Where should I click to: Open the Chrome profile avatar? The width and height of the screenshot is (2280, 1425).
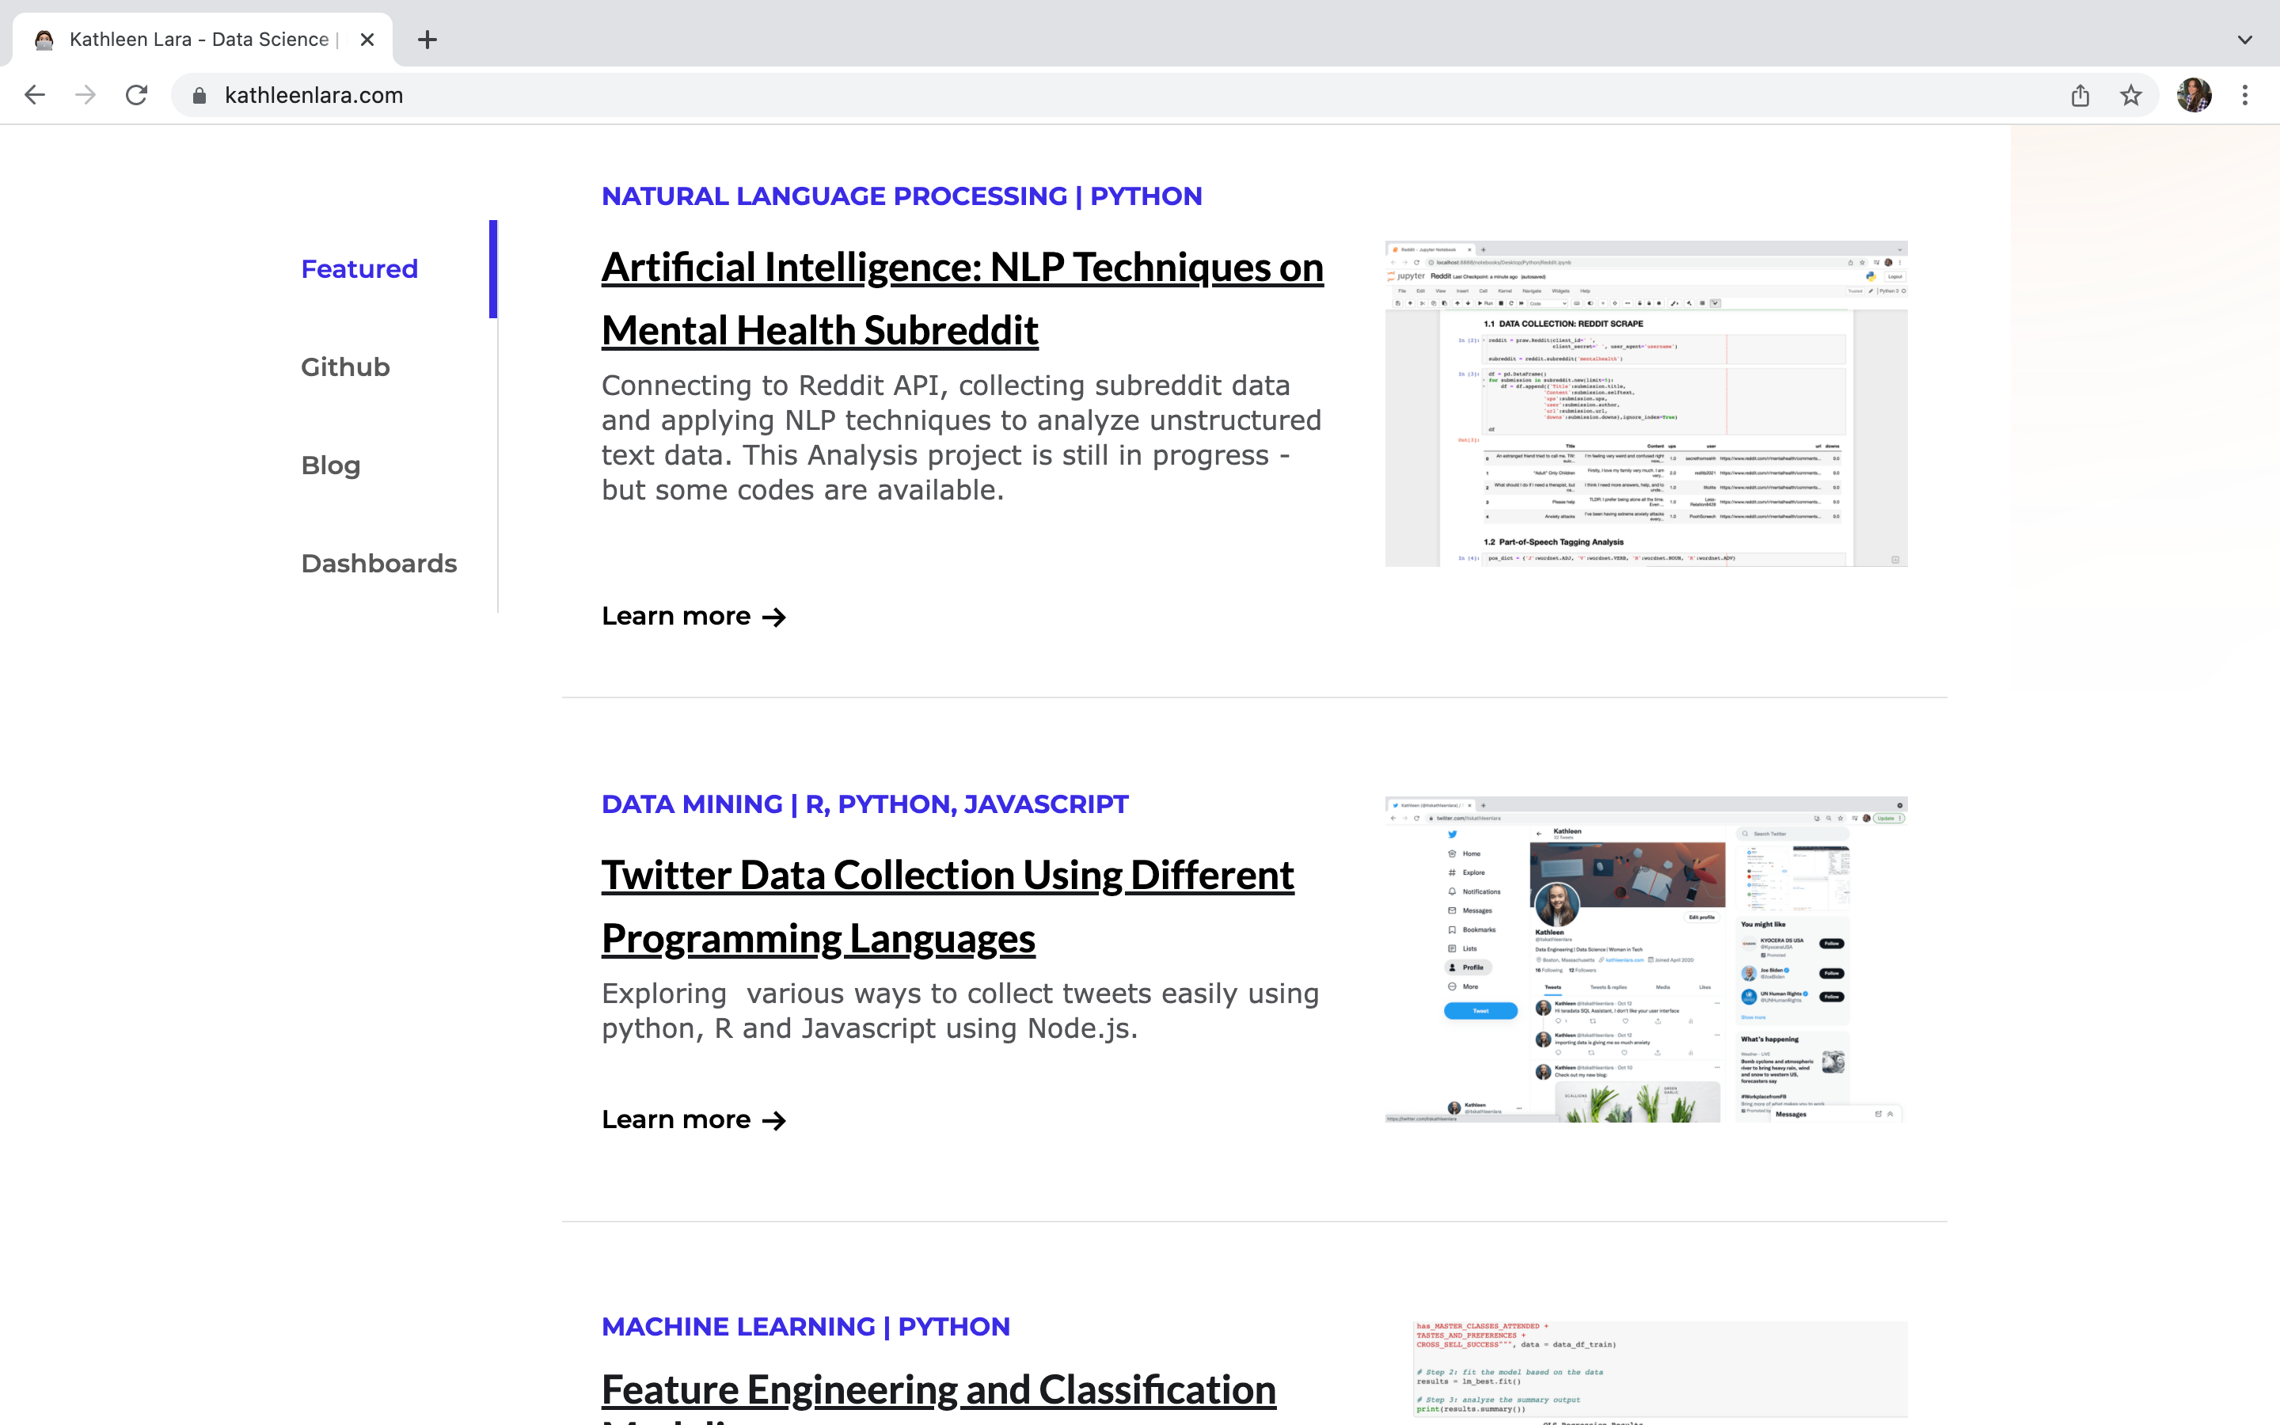point(2194,95)
